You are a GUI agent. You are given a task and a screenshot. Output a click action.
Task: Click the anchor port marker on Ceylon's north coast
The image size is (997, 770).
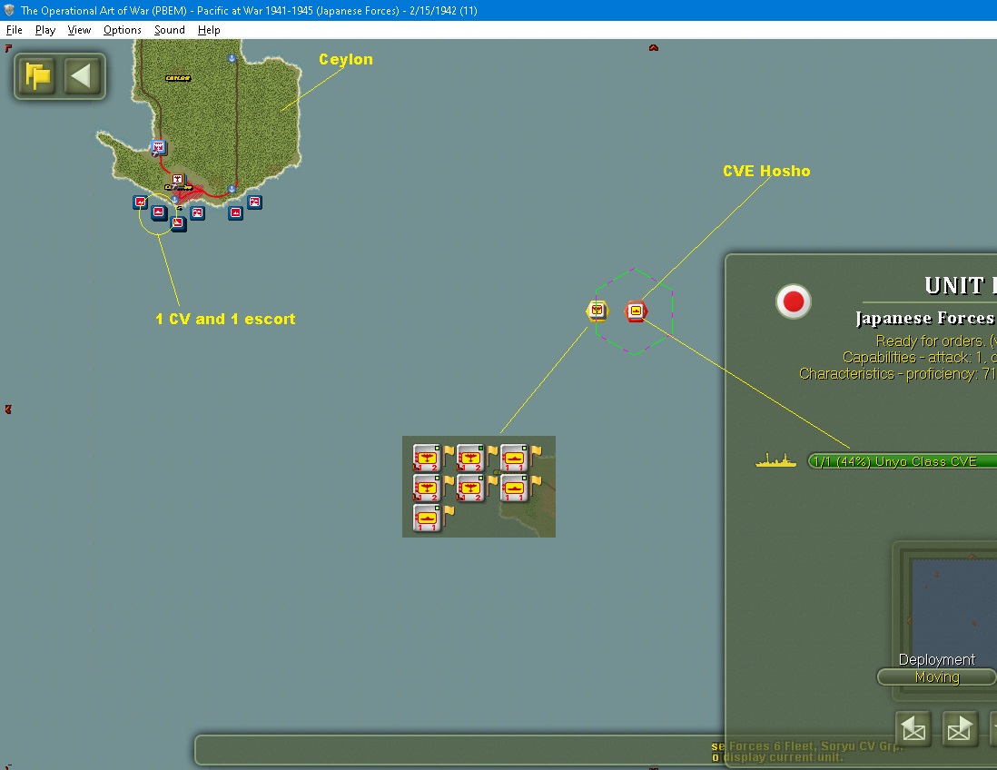(232, 58)
